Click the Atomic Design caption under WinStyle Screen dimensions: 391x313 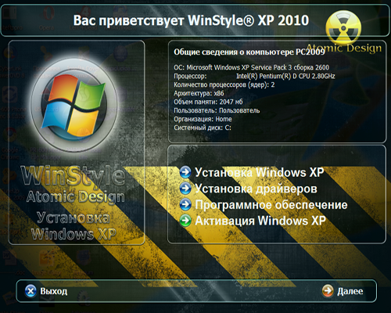(76, 197)
